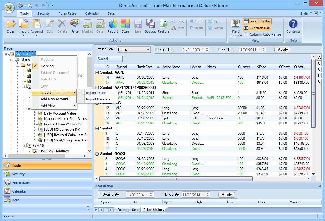Open the Field Chooser
The width and height of the screenshot is (325, 221).
tap(236, 28)
